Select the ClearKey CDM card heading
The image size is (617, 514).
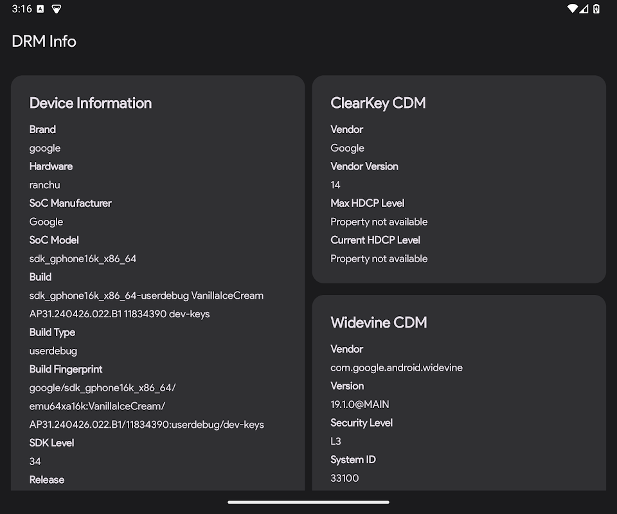(x=378, y=103)
